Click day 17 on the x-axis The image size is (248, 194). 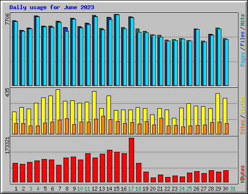[131, 189]
